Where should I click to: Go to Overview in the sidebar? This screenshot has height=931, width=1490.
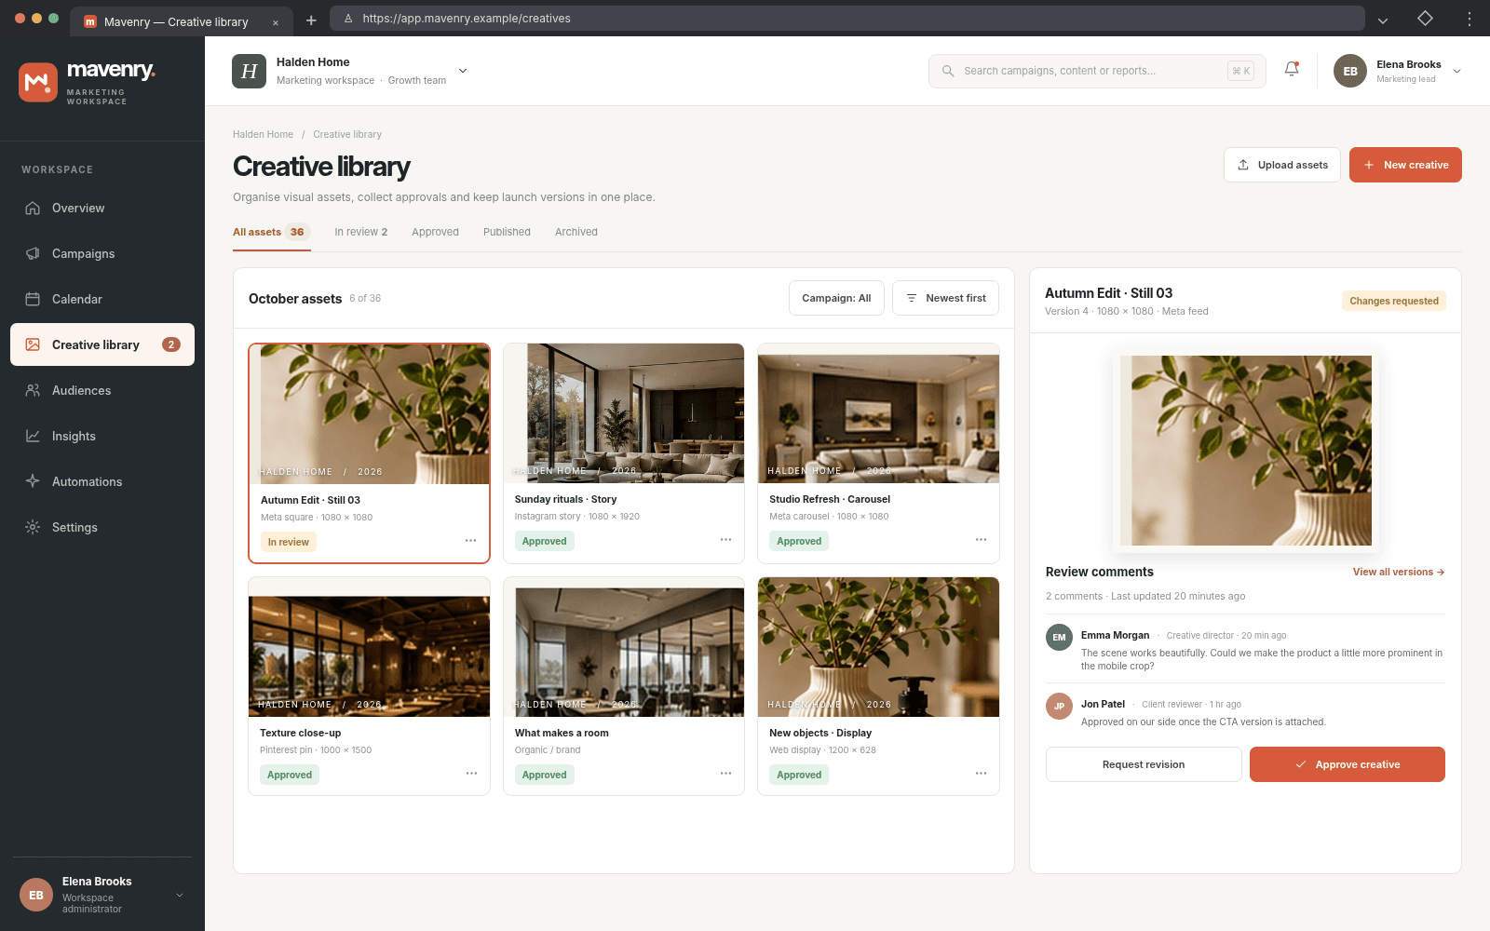(x=102, y=208)
